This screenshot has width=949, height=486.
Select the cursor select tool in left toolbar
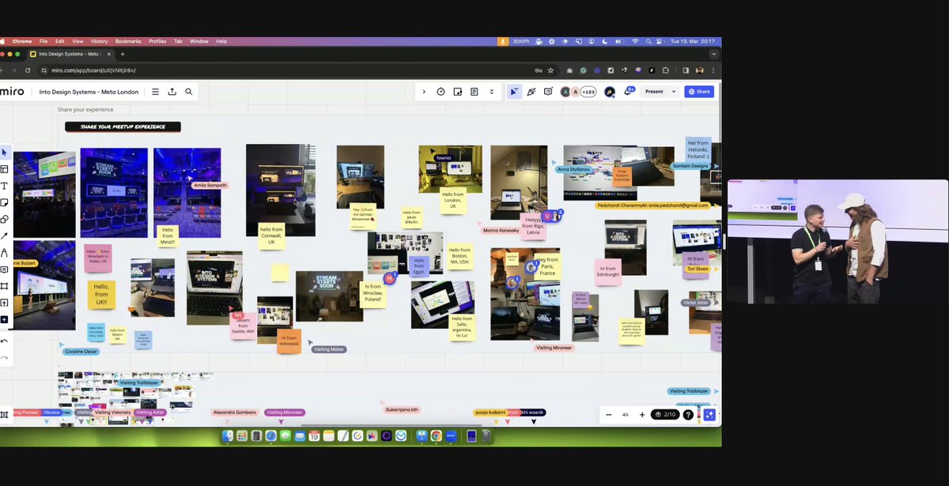click(x=4, y=153)
